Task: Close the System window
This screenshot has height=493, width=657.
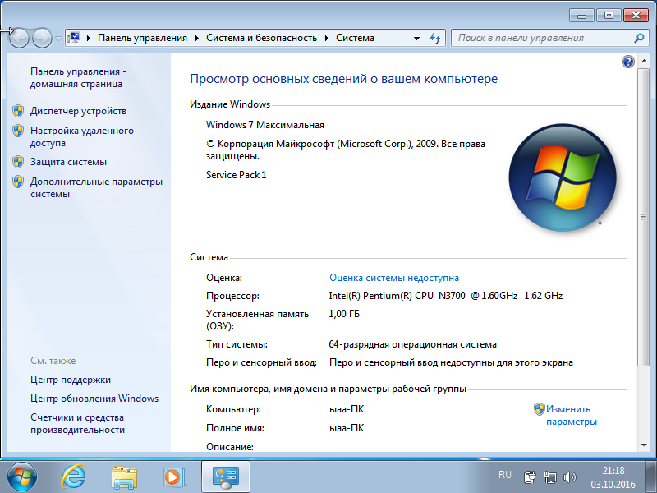Action: [x=636, y=16]
